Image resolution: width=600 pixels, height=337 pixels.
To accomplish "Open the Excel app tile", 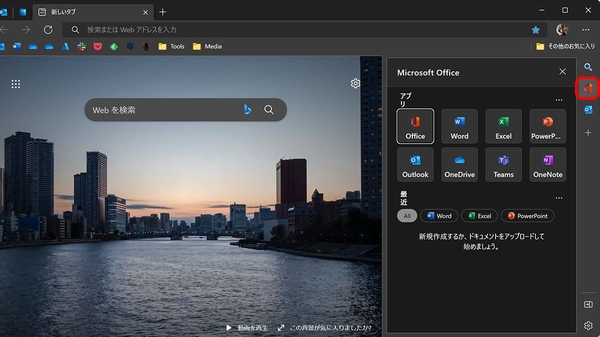I will tap(503, 126).
